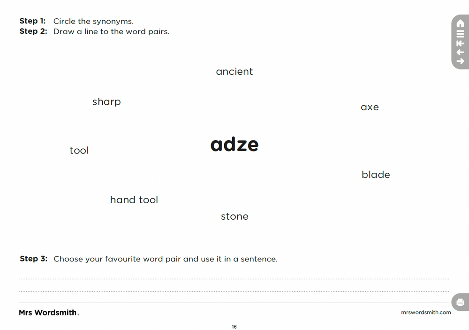The width and height of the screenshot is (469, 330).
Task: Click the page number 16
Action: pos(234,327)
